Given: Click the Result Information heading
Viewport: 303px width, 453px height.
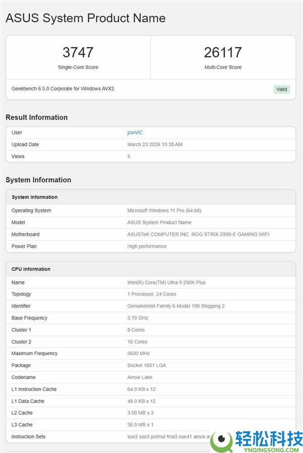Looking at the screenshot, I should coord(37,118).
